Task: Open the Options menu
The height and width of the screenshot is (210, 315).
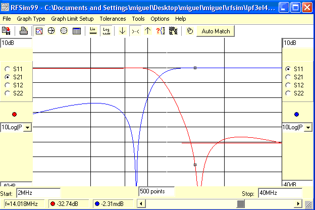Action: pyautogui.click(x=160, y=19)
